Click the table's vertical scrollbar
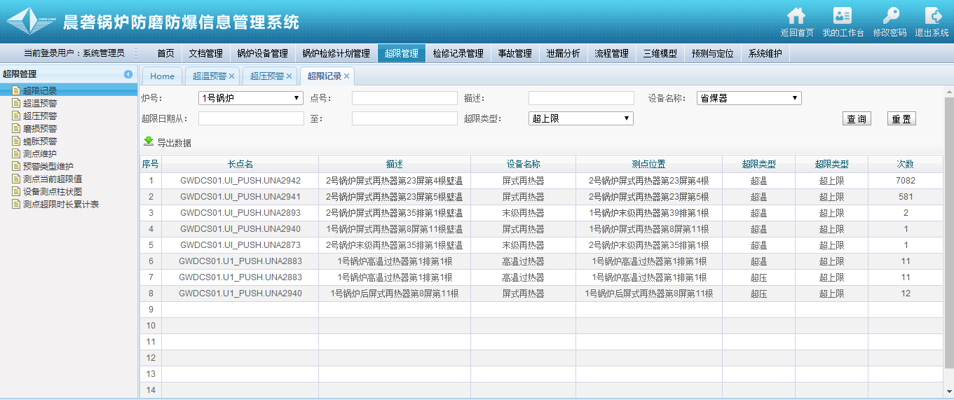This screenshot has width=954, height=400. point(948,231)
